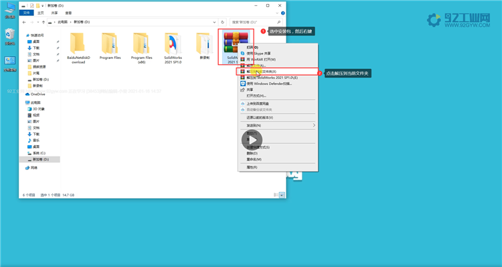Click the Skype share icon in context menu
The image size is (502, 267).
click(x=243, y=54)
